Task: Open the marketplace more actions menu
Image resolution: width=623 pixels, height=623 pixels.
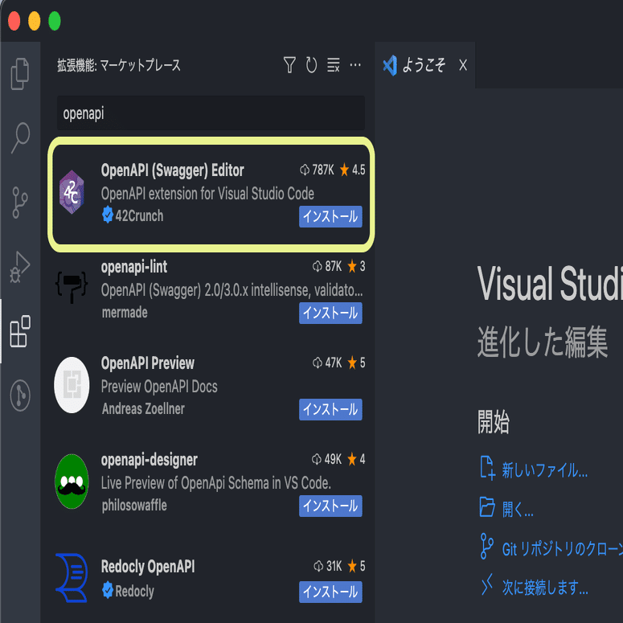Action: (x=355, y=65)
